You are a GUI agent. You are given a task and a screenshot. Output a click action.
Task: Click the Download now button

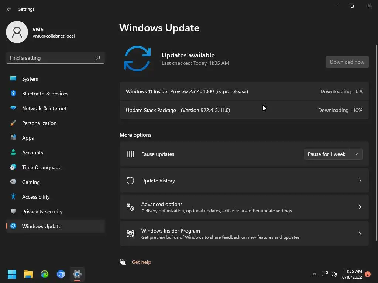[x=347, y=62]
